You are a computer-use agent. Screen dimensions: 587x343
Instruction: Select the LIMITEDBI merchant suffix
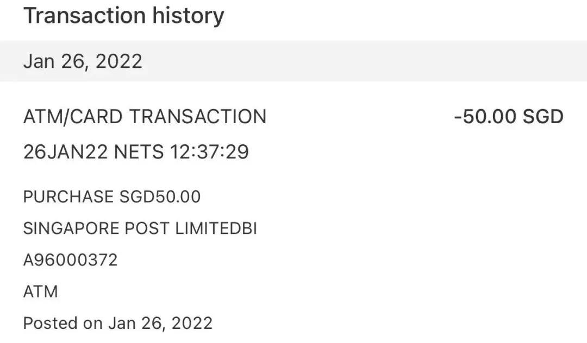216,229
